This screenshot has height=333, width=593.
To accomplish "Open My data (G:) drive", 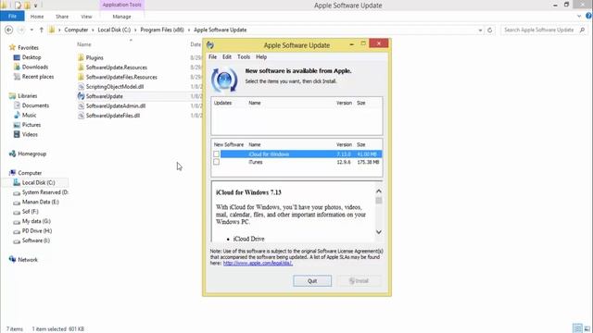I will (x=36, y=221).
